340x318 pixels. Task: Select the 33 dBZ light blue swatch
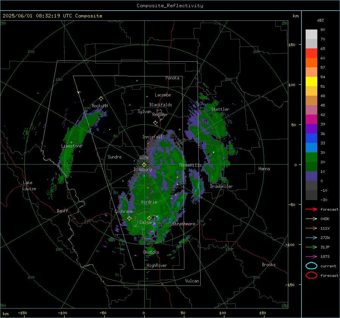311,147
